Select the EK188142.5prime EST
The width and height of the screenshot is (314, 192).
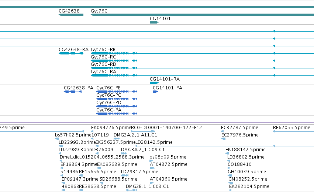(x=227, y=153)
